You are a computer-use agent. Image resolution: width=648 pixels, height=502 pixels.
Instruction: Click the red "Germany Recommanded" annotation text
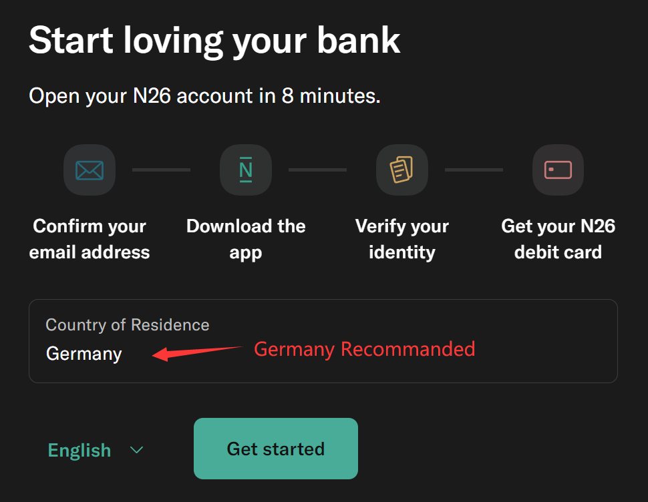pyautogui.click(x=365, y=349)
